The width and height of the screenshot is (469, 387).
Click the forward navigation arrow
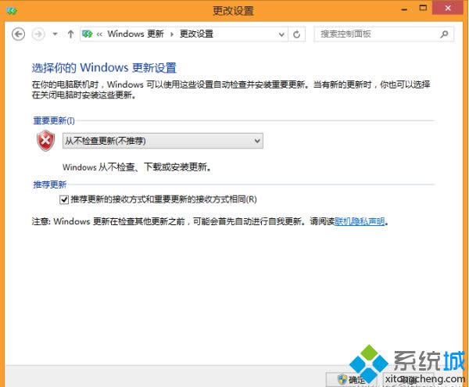[x=38, y=34]
